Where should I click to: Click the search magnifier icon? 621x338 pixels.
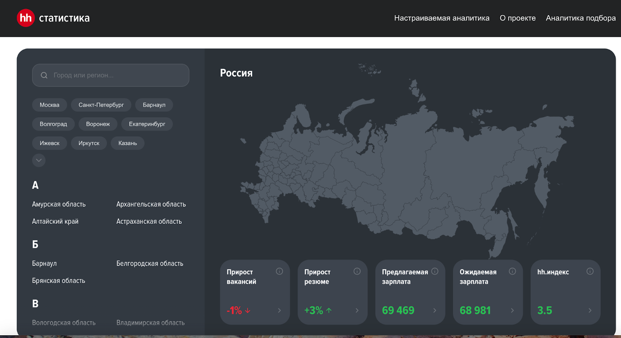(44, 75)
